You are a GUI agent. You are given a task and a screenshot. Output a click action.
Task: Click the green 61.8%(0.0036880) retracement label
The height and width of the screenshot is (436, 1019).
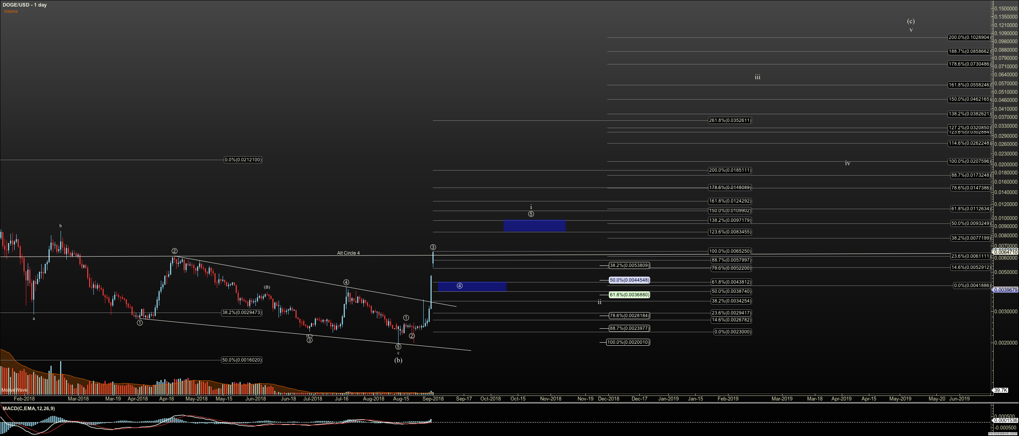tap(629, 295)
